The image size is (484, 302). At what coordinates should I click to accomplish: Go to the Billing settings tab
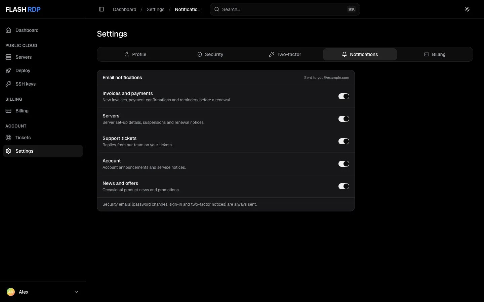pyautogui.click(x=435, y=54)
